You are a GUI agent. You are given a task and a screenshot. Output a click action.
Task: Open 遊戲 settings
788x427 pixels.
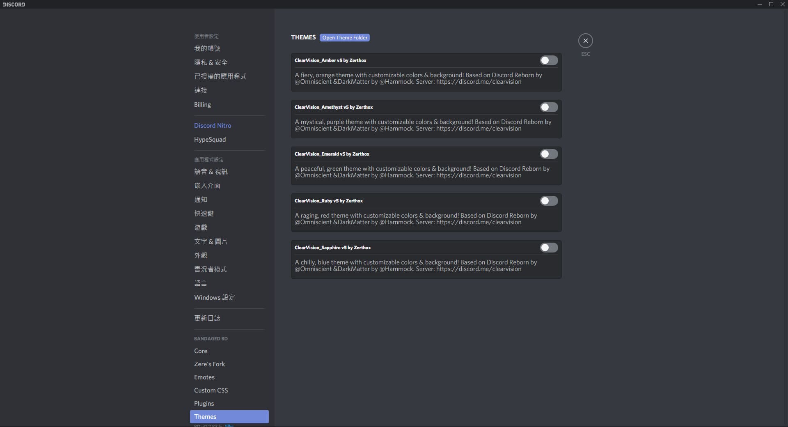[x=229, y=227]
